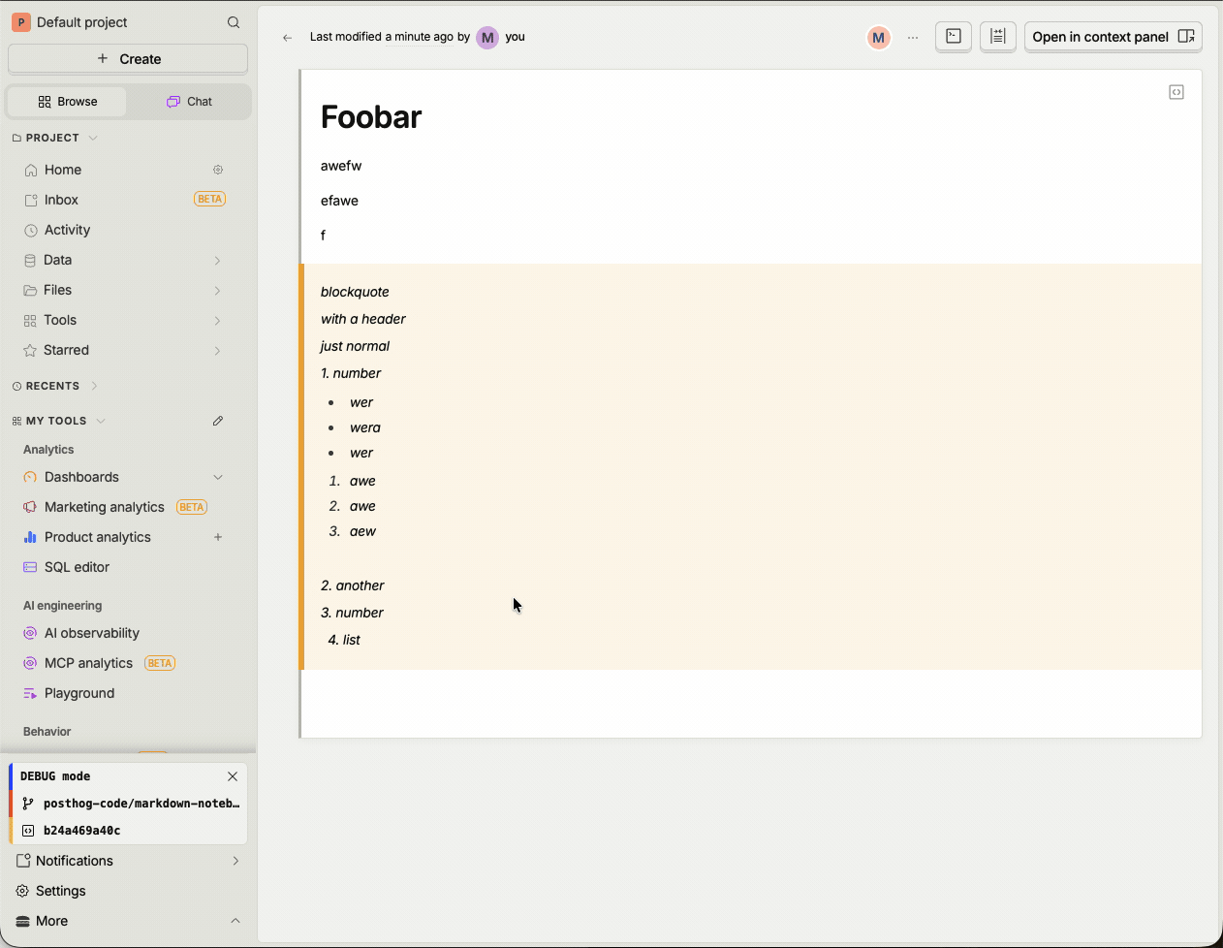Expand the Tools submenu arrow
Screen dimensions: 1223x948
point(217,321)
